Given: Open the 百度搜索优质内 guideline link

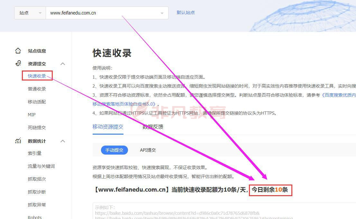Looking at the screenshot, I should (338, 95).
